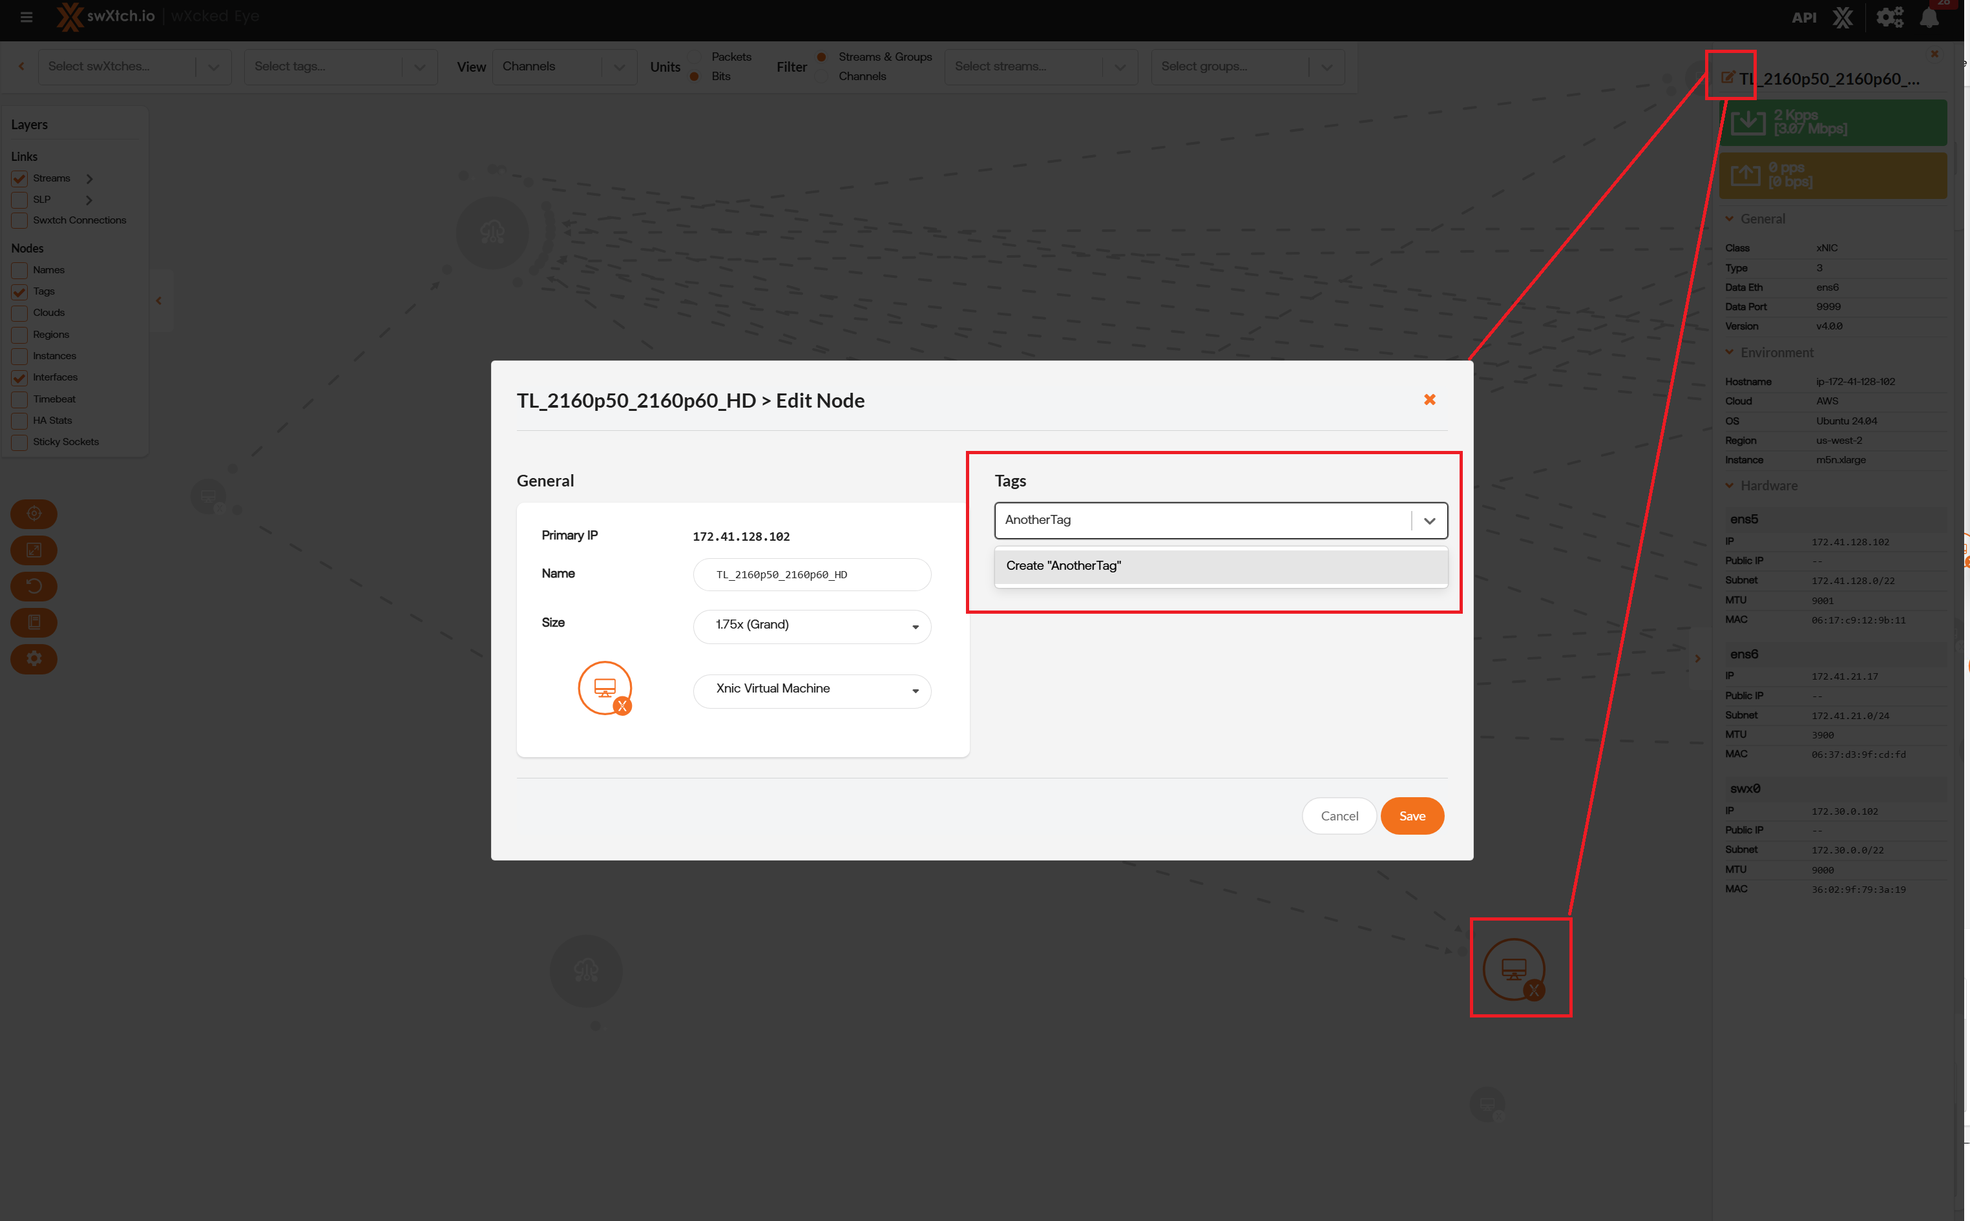Click the edit node pencil icon

[1727, 78]
